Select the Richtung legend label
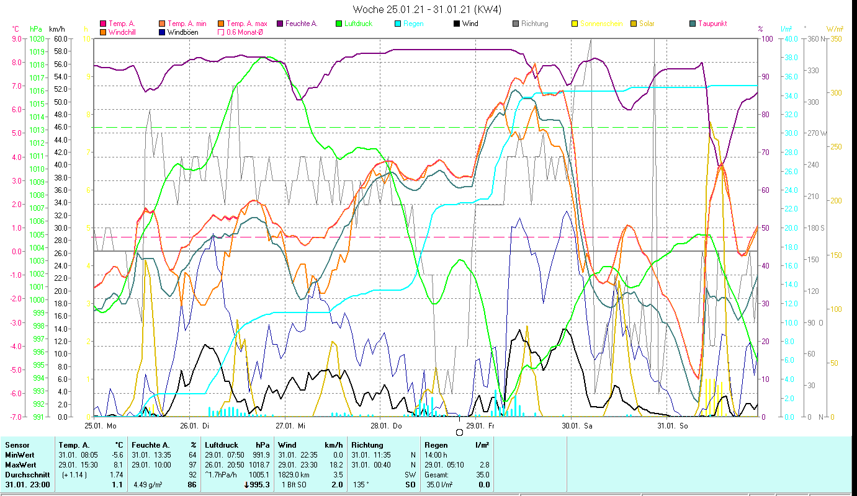Viewport: 857px width, 496px height. (x=535, y=24)
